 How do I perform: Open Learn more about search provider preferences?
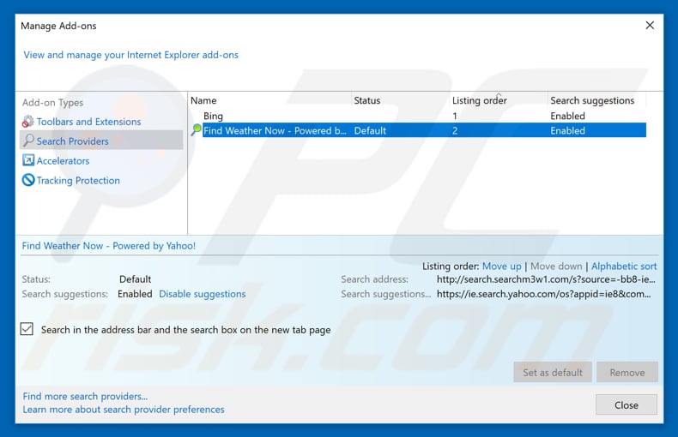click(x=124, y=409)
